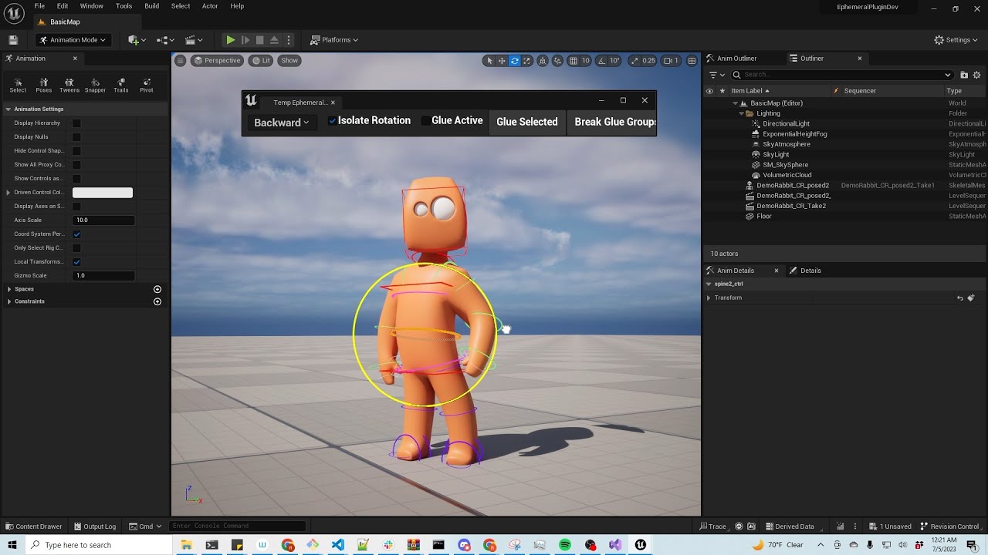Uncheck Local Transforms checkbox

pos(76,262)
